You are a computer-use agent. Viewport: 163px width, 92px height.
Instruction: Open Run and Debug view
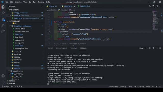click(x=3, y=25)
